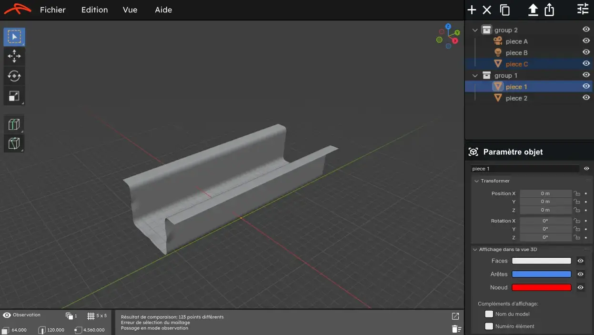Click the mesh triangle icon of piece 2
Image resolution: width=594 pixels, height=335 pixels.
click(498, 98)
